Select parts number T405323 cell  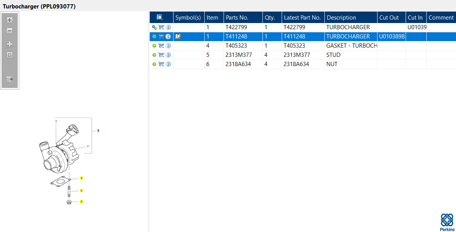243,46
